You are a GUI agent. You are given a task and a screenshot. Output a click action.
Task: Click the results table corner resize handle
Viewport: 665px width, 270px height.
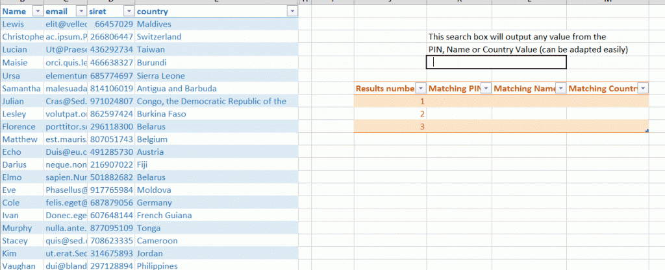click(647, 131)
